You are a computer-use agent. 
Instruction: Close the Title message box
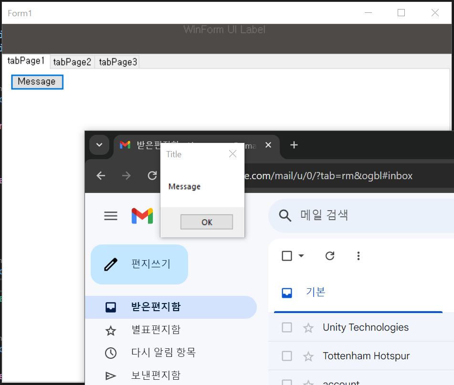tap(233, 154)
